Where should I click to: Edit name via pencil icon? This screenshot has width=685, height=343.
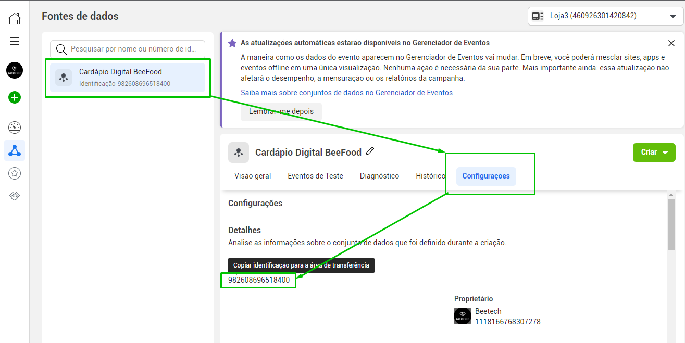point(370,151)
